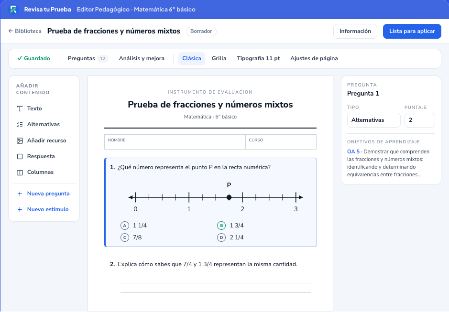Click point P on the number line
449x312 pixels.
pyautogui.click(x=229, y=197)
